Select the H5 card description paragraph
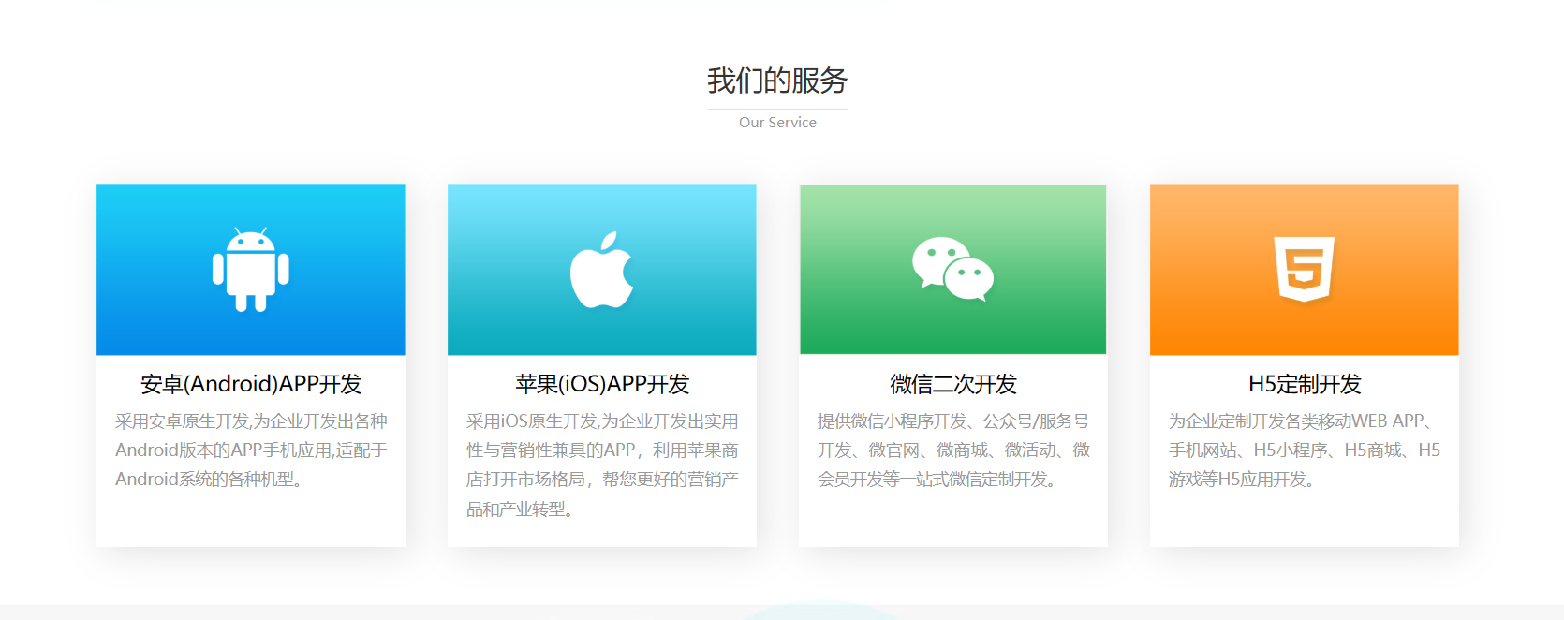Viewport: 1564px width, 620px height. (x=1305, y=450)
